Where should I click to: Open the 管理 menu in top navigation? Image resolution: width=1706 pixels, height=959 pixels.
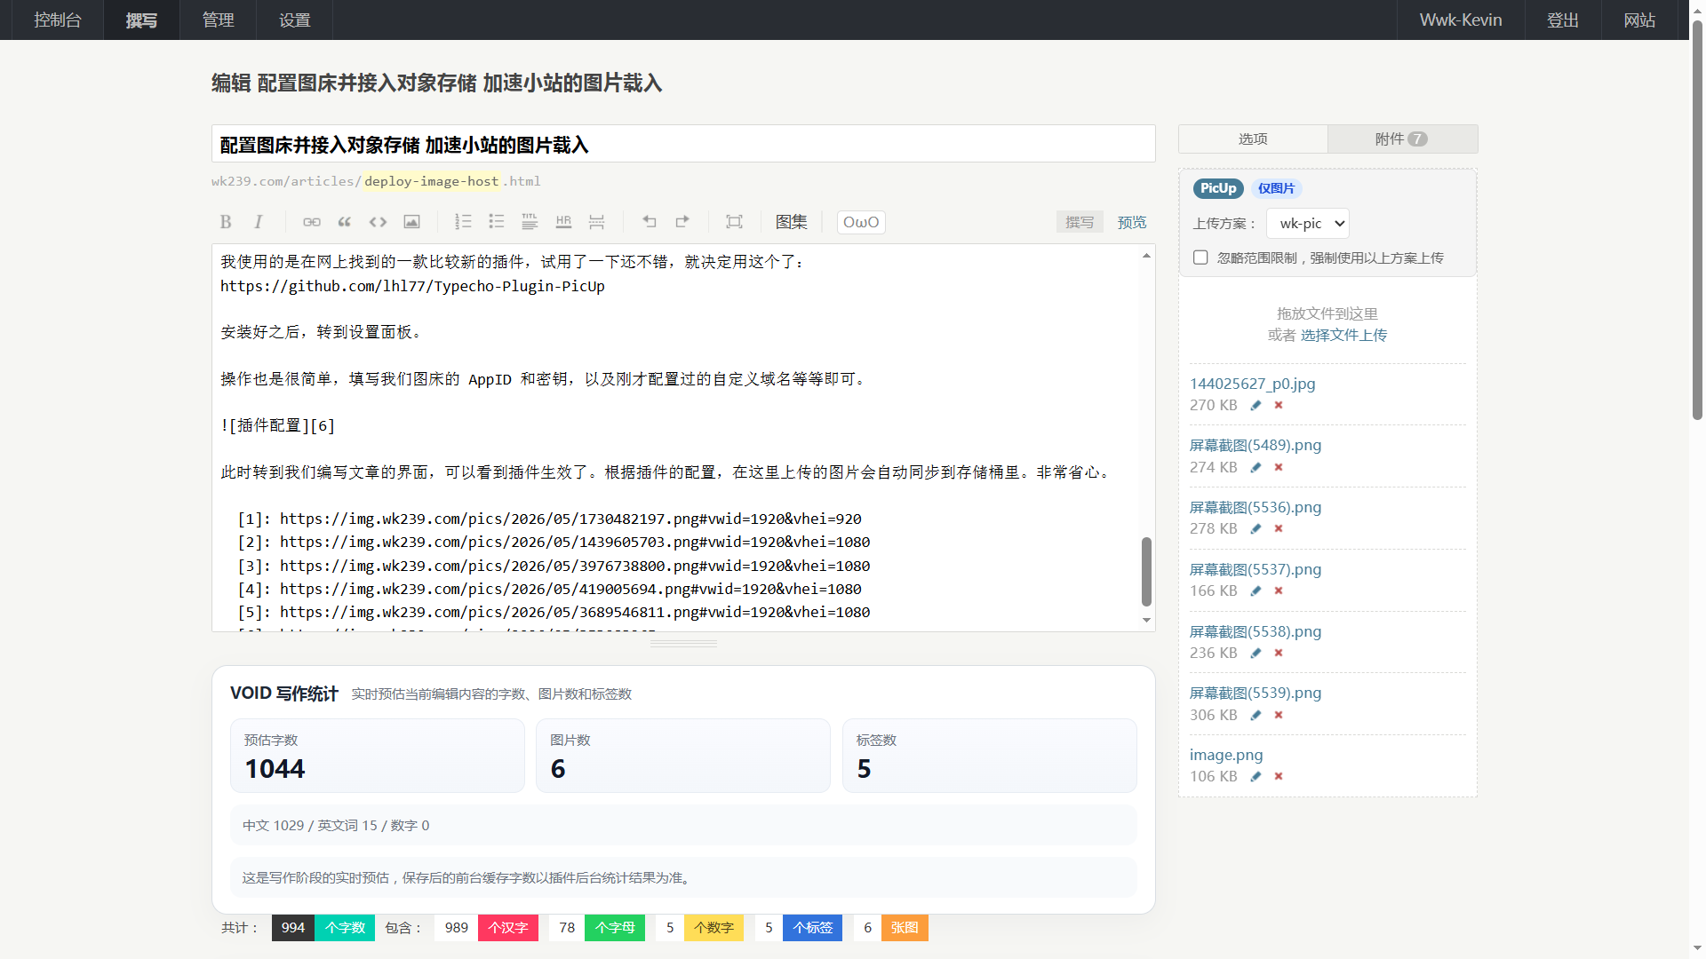218,20
